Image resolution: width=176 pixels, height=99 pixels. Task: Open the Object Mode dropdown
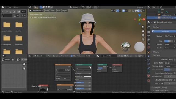(x=36, y=11)
